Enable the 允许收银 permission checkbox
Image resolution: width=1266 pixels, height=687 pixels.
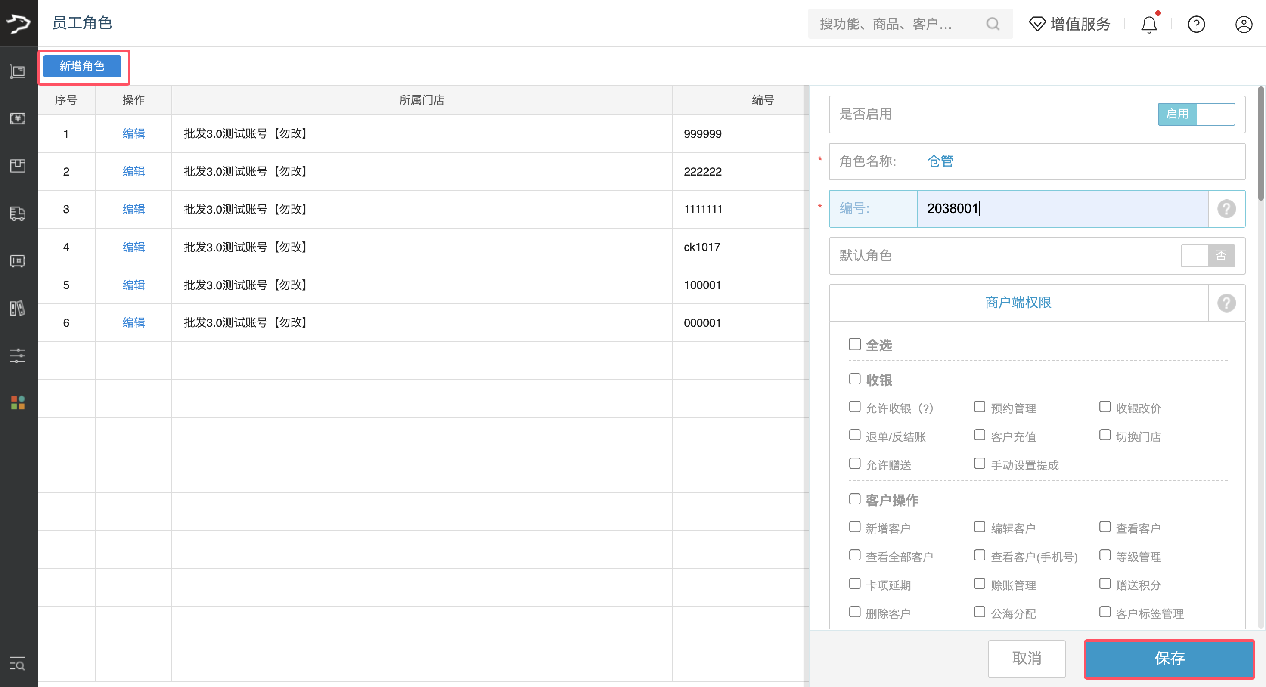(854, 407)
